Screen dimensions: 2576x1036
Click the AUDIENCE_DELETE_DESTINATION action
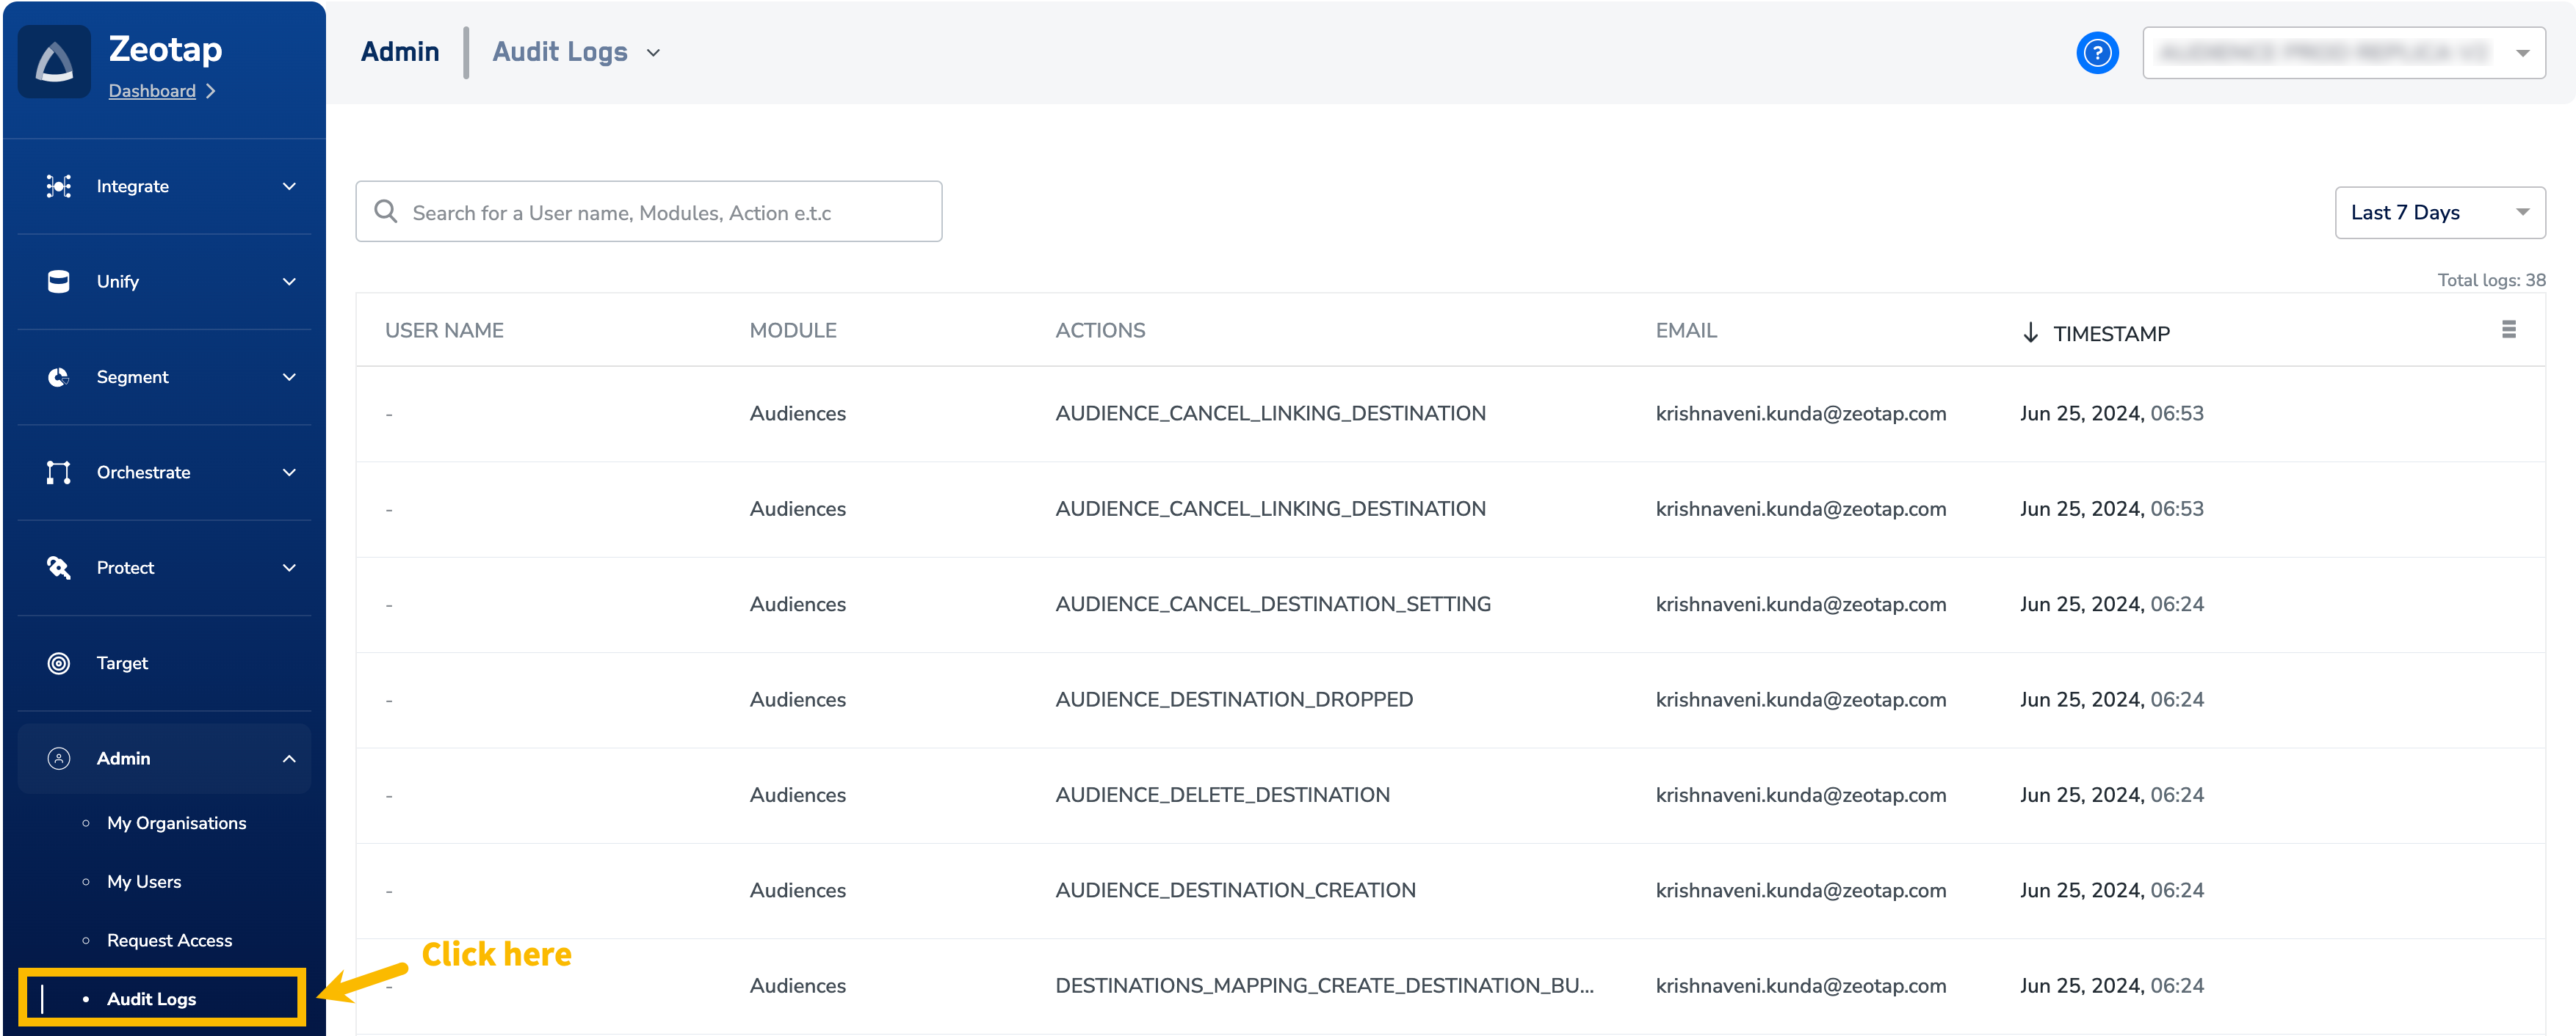point(1222,795)
